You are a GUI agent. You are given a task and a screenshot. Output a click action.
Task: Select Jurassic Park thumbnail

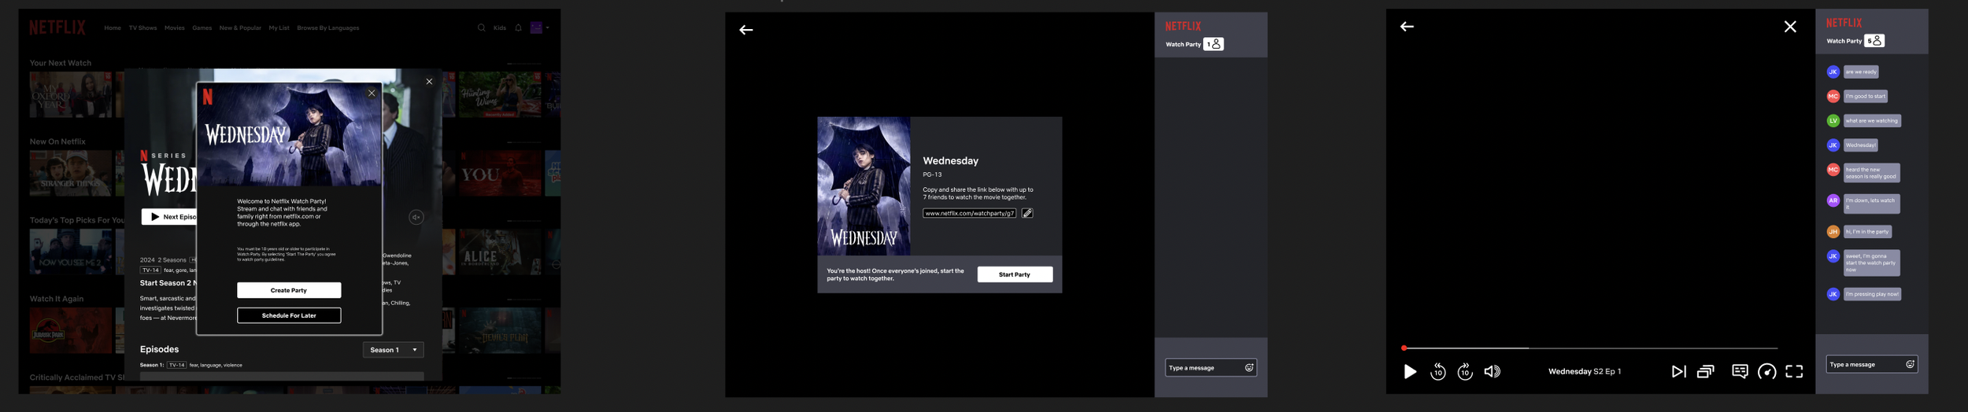(71, 330)
